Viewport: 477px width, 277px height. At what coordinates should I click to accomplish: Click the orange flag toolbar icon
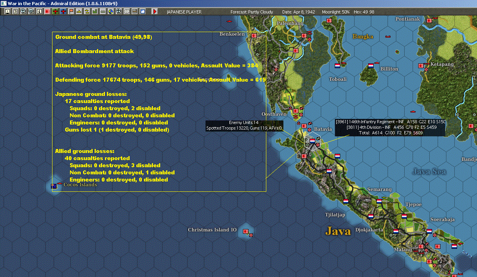point(71,11)
